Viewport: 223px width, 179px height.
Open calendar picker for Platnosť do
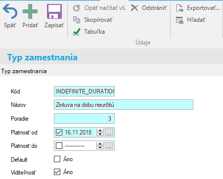point(109,146)
